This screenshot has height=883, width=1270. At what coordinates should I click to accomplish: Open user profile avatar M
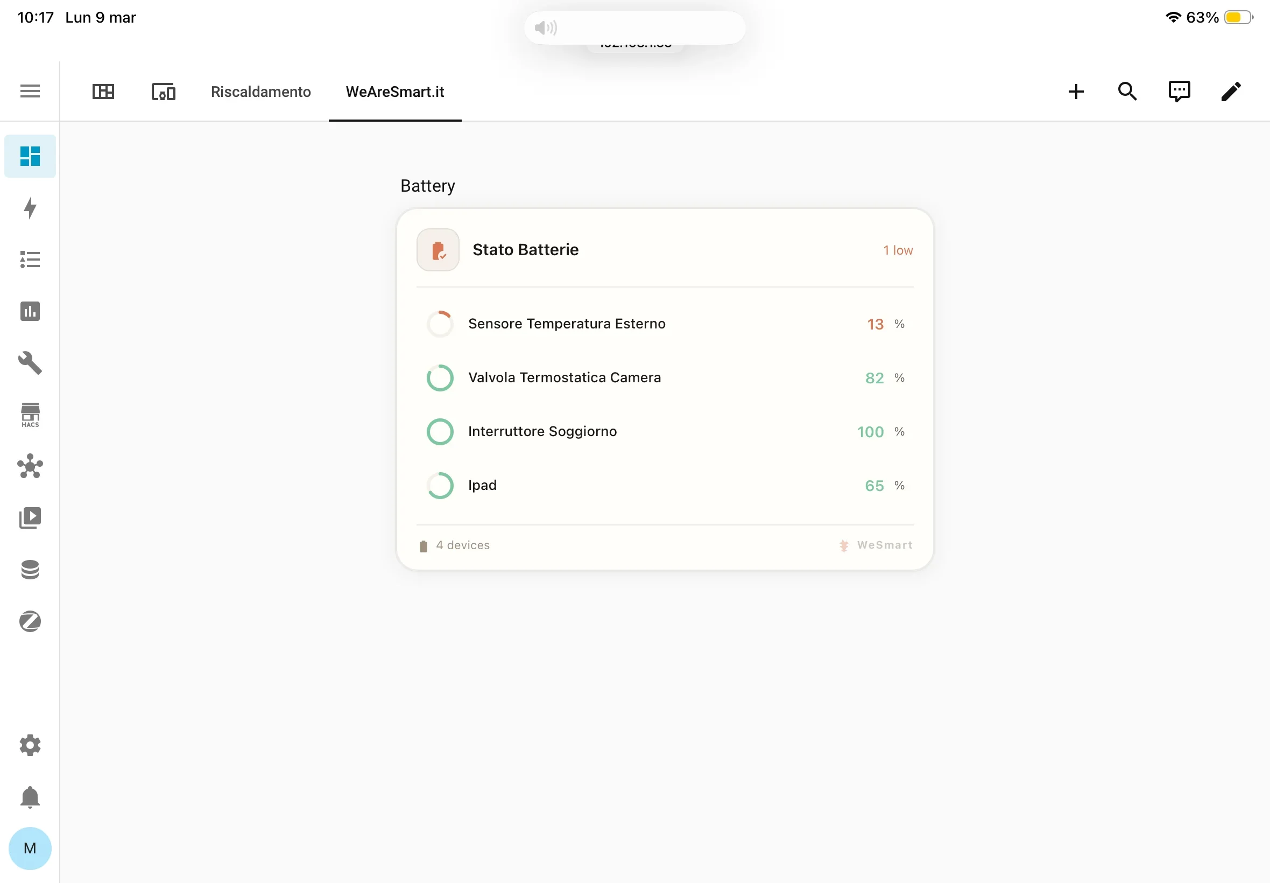coord(30,847)
